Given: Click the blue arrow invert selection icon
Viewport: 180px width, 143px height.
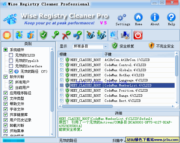Looking at the screenshot, I should [x=78, y=35].
